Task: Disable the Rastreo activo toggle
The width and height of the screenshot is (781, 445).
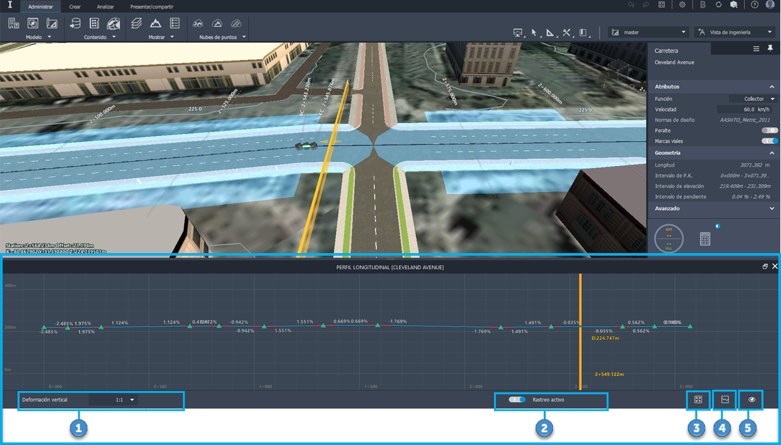Action: pos(518,400)
